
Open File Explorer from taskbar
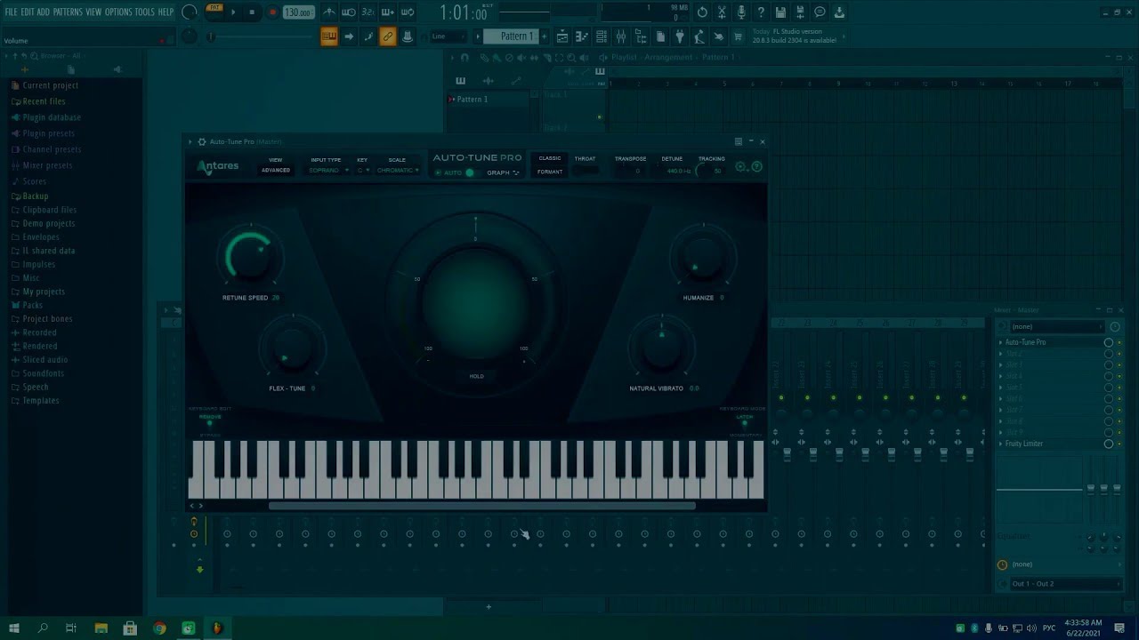click(x=101, y=628)
